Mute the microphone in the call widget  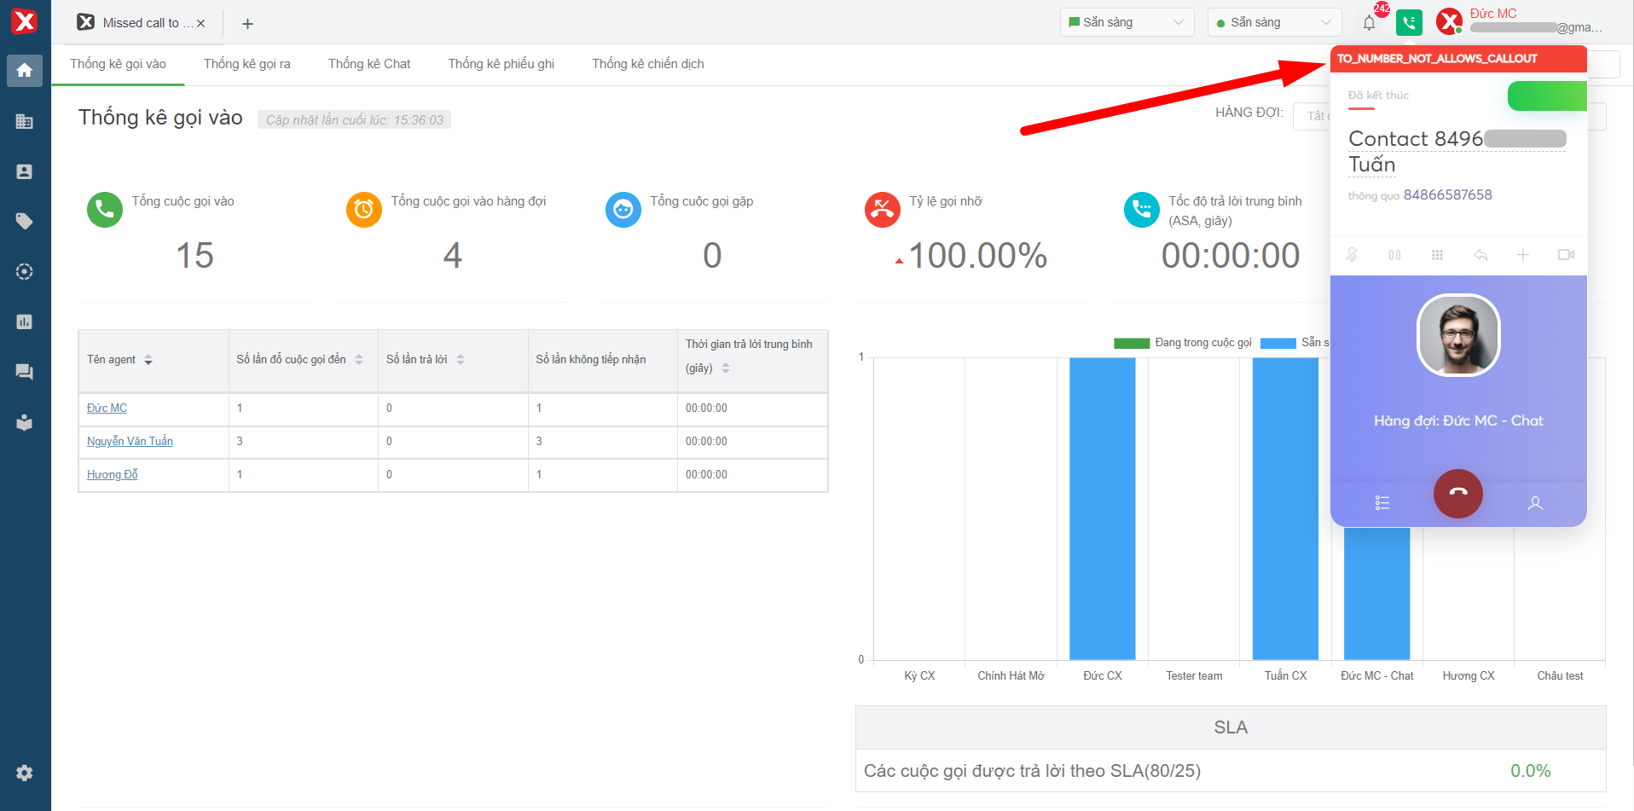point(1352,255)
